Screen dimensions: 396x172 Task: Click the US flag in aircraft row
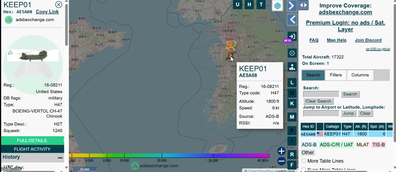[x=320, y=134]
